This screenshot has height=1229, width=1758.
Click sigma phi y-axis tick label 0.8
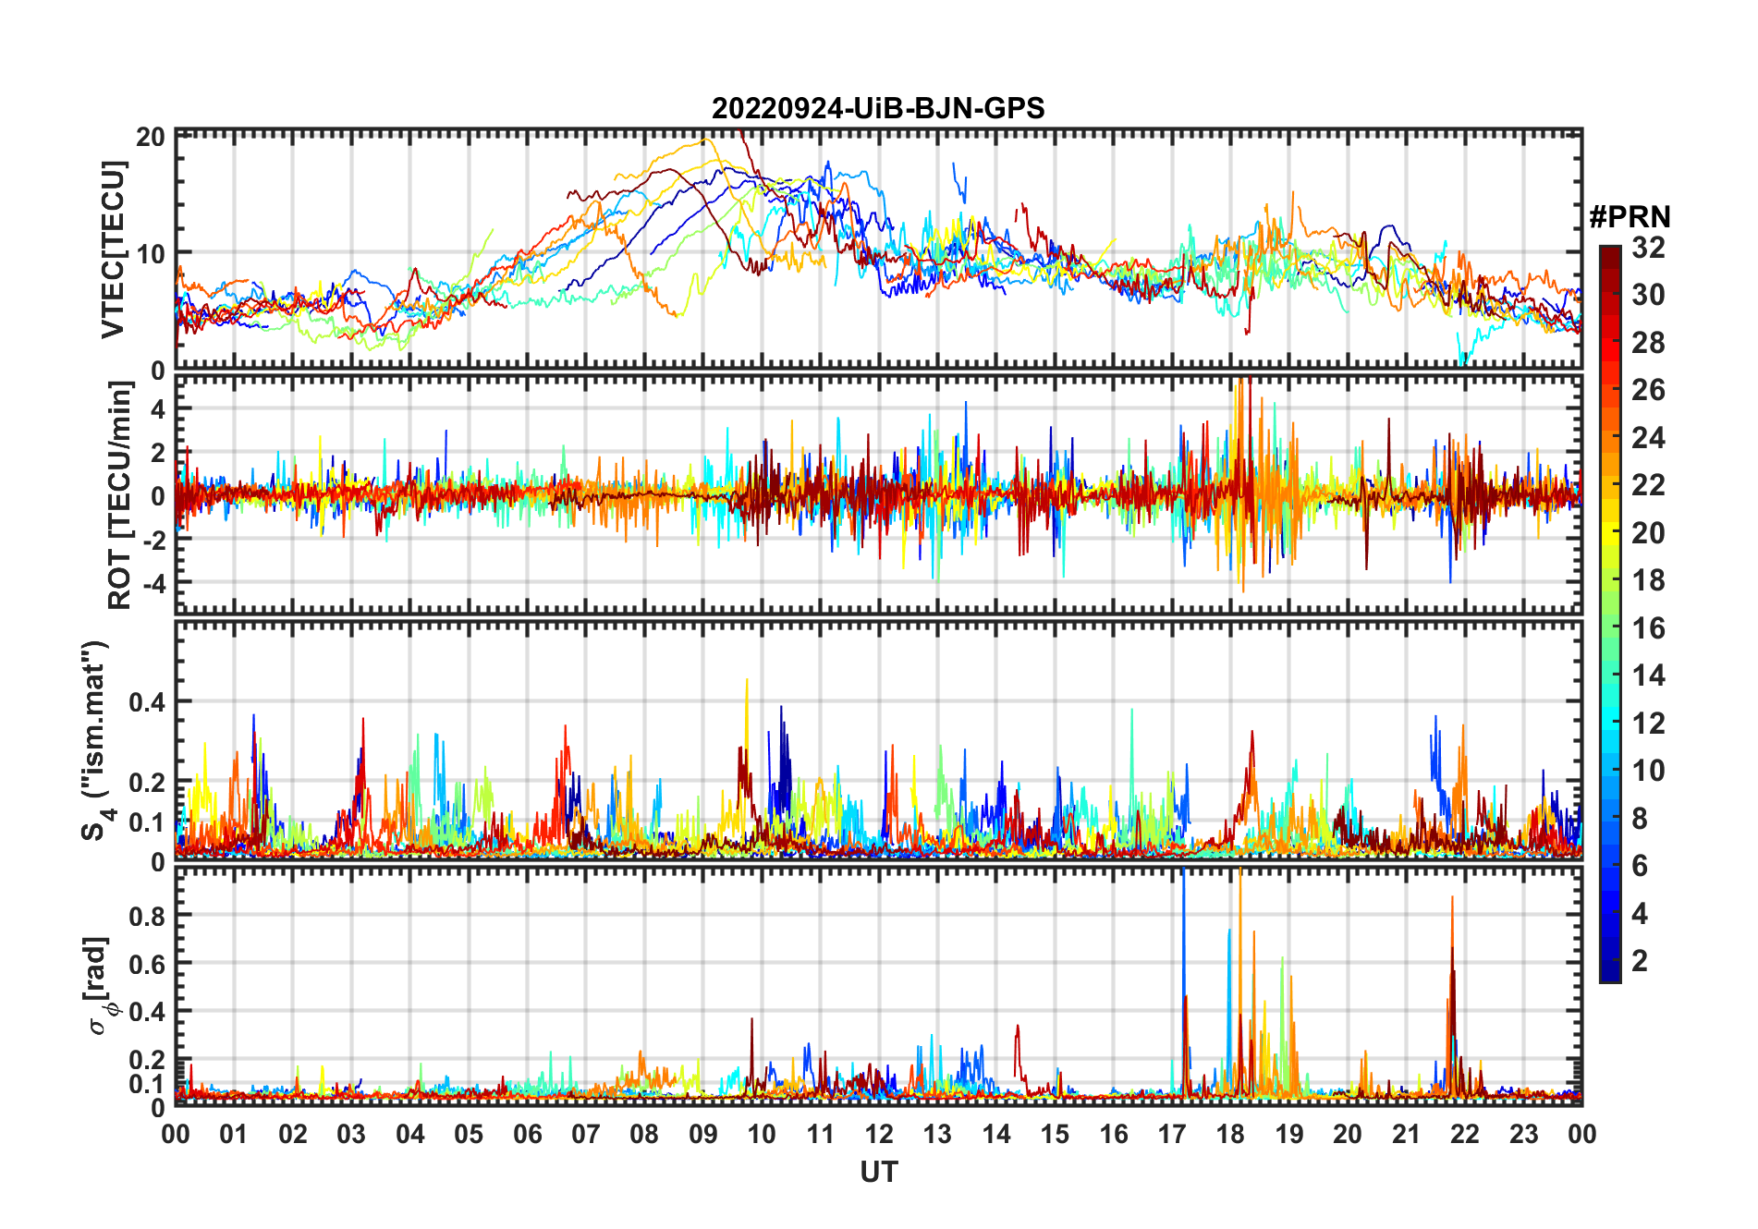tap(147, 916)
